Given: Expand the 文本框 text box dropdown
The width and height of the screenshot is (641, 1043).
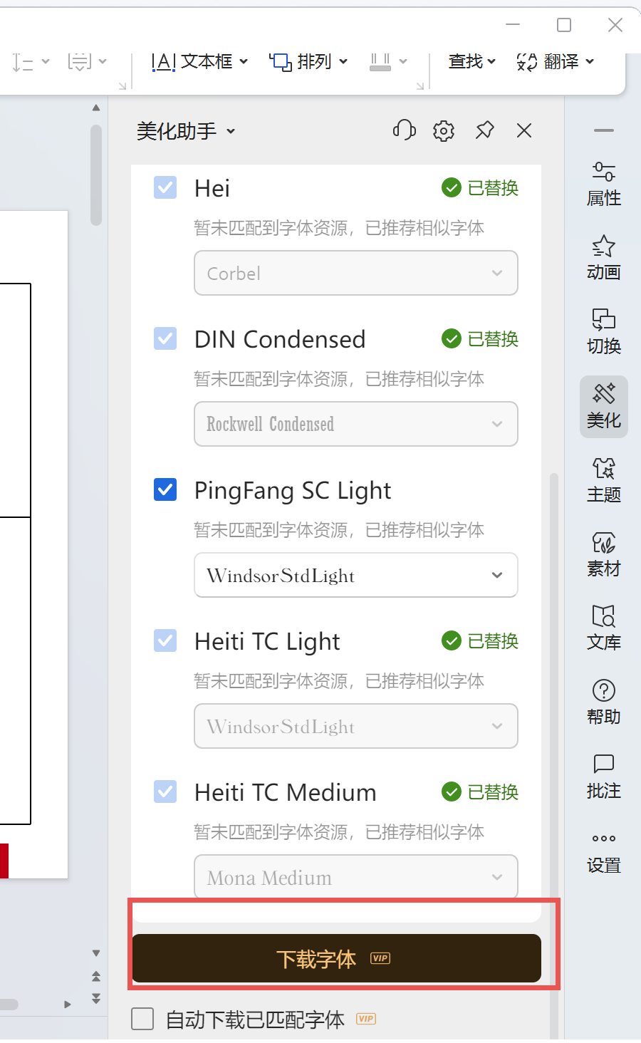Looking at the screenshot, I should [200, 62].
